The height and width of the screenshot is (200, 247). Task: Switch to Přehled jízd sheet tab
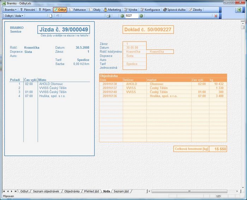(x=91, y=191)
